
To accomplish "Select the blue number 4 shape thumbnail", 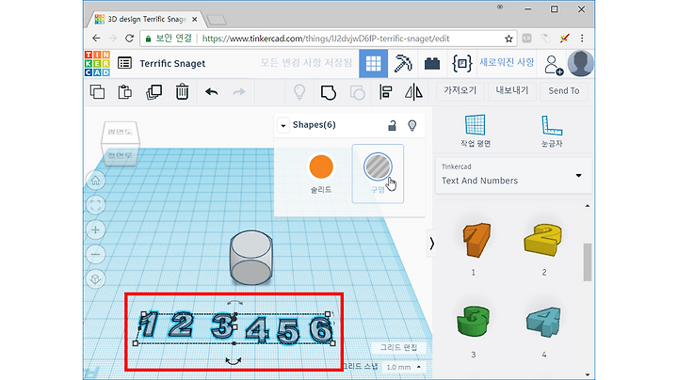I will coord(544,322).
